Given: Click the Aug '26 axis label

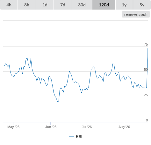Looking at the screenshot, I should coord(124,127).
